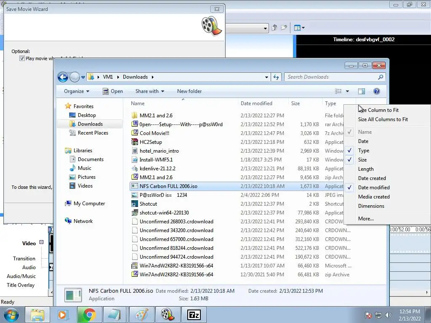
Task: Select the Cool Movie!!! 7z archive icon
Action: click(x=134, y=133)
